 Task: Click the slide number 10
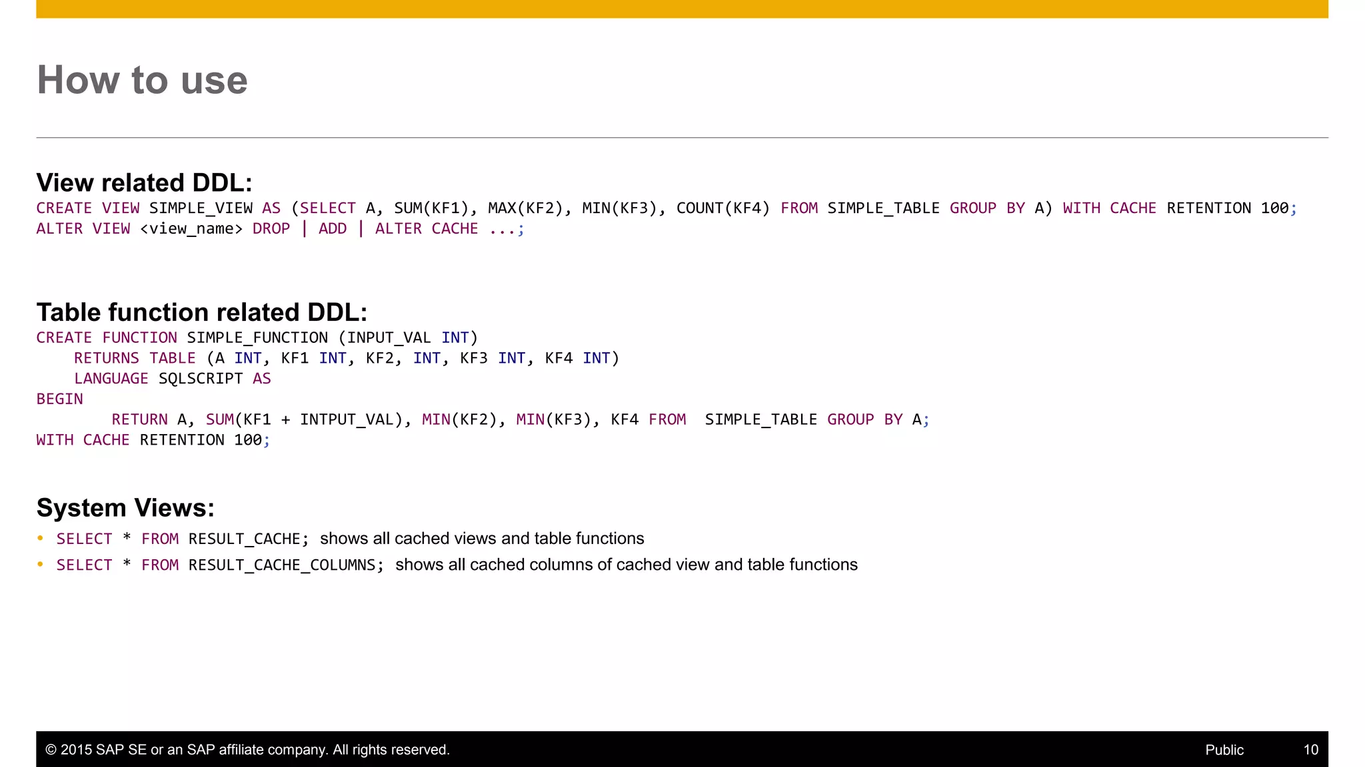point(1310,750)
